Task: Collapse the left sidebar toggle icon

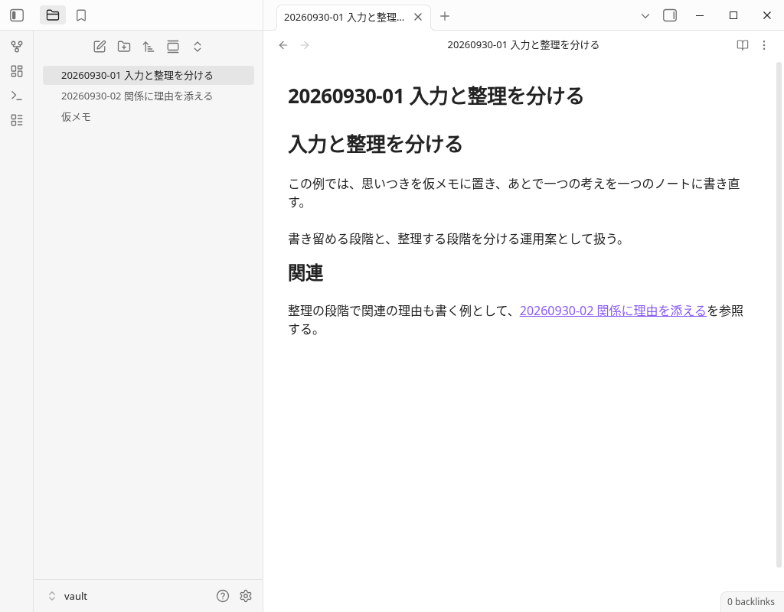Action: (x=17, y=15)
